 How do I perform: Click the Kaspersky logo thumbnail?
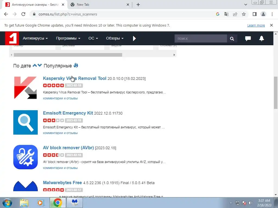pyautogui.click(x=25, y=87)
